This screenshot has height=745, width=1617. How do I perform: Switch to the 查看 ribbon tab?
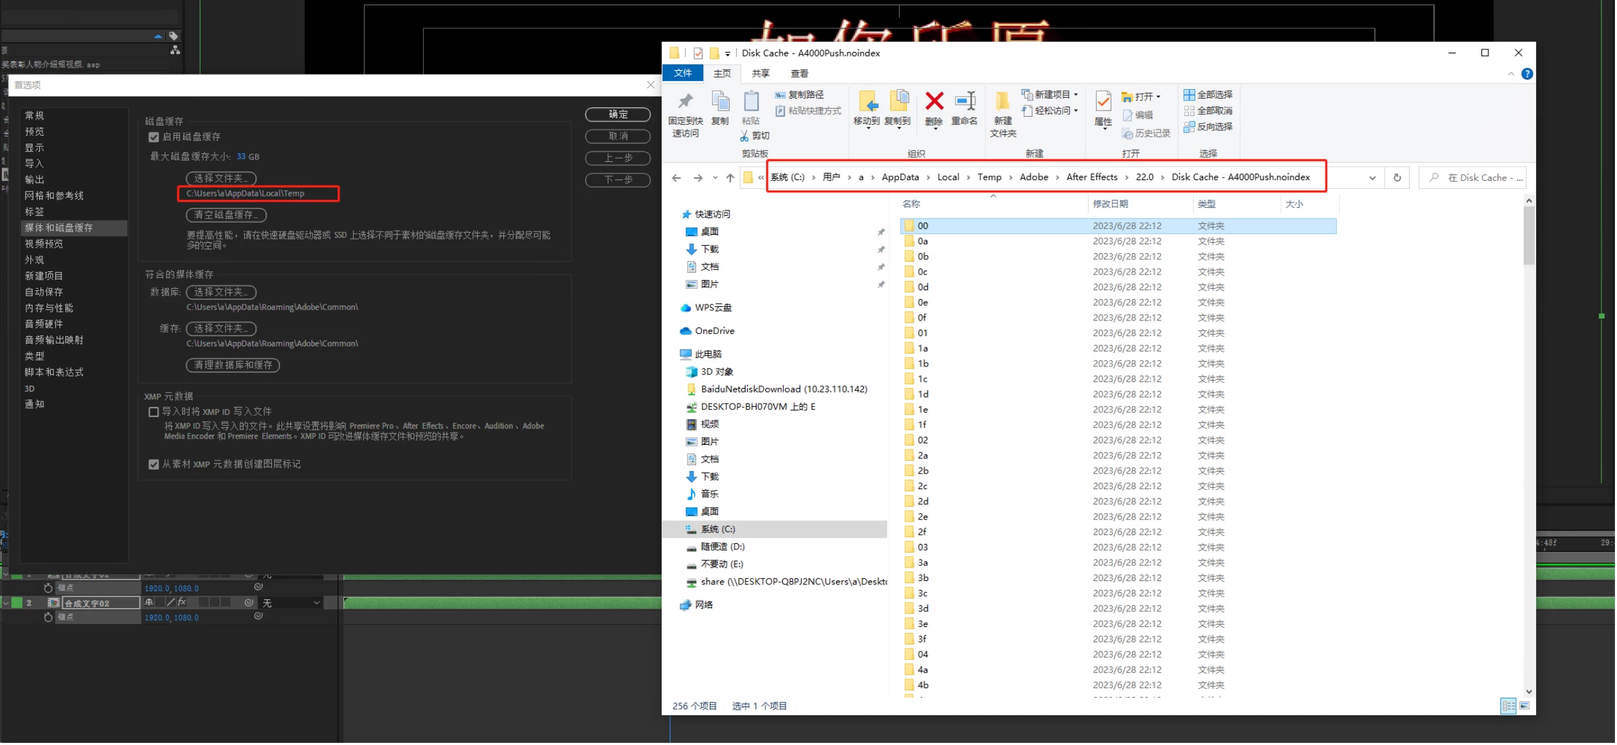point(799,74)
